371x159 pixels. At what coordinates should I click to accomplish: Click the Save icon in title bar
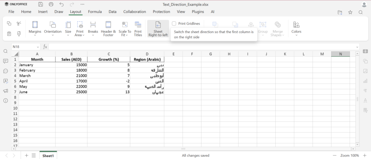41,4
